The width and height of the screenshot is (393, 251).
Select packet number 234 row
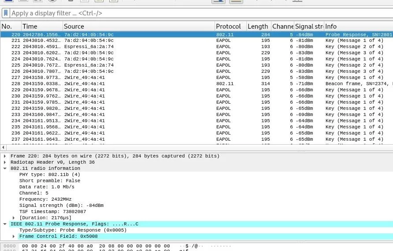[x=196, y=121]
